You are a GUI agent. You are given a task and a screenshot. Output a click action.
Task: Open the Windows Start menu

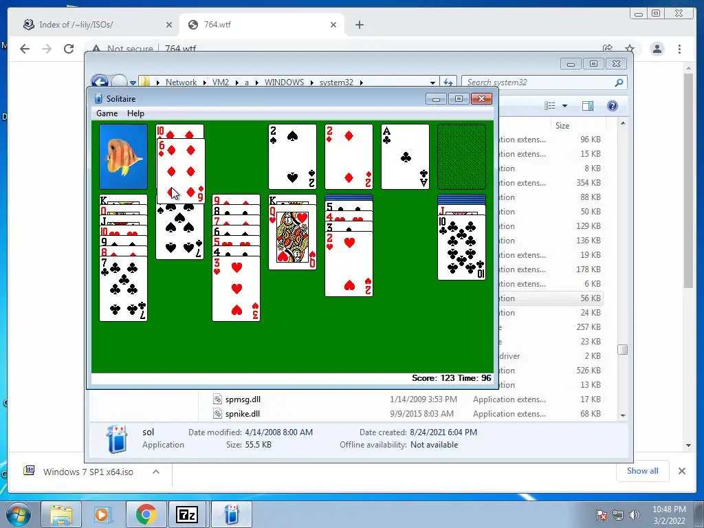18,514
